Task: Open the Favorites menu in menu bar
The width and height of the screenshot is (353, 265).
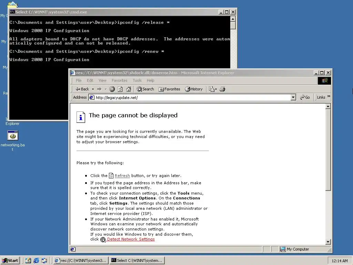Action: [x=120, y=80]
